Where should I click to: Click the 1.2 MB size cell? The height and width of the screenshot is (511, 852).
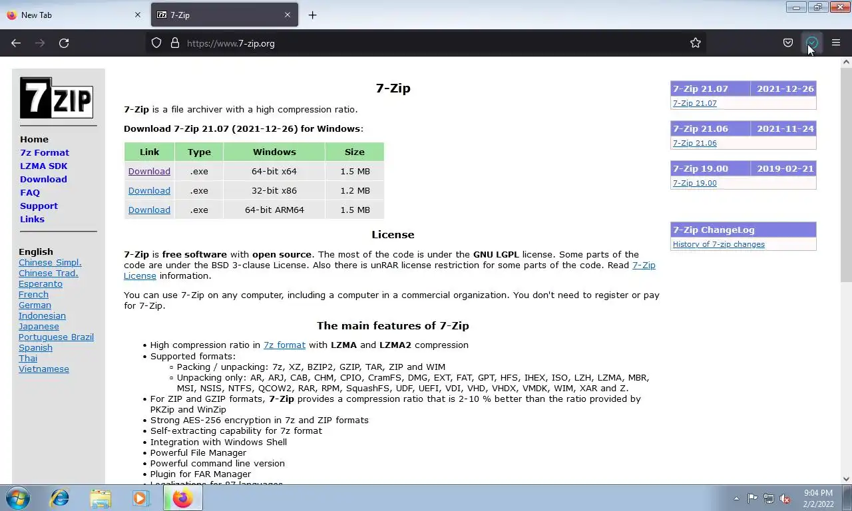coord(355,190)
